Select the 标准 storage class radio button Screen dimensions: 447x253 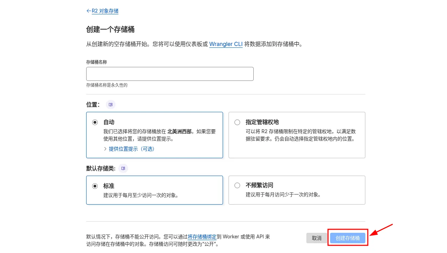click(95, 186)
